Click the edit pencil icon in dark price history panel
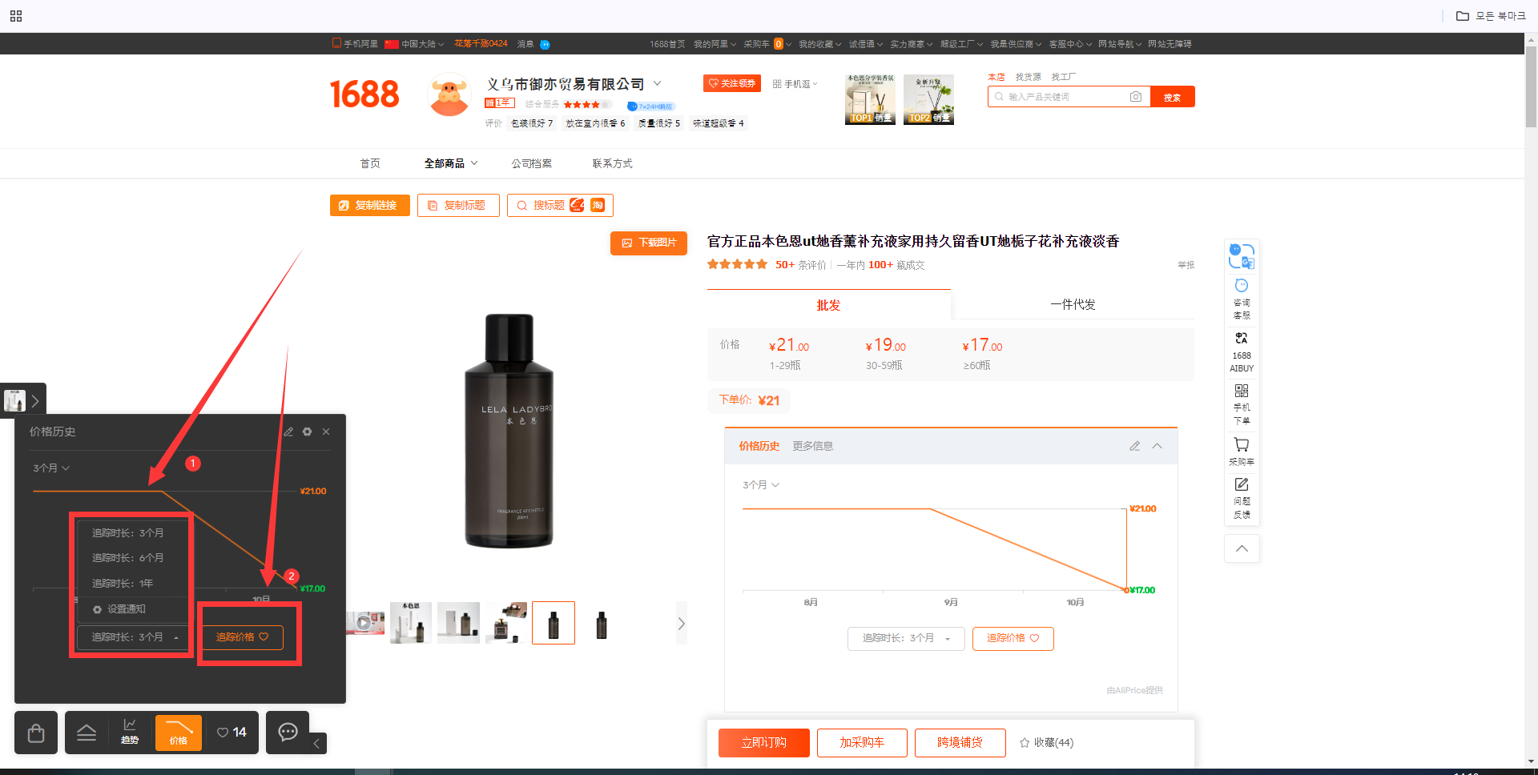The image size is (1538, 775). tap(288, 432)
